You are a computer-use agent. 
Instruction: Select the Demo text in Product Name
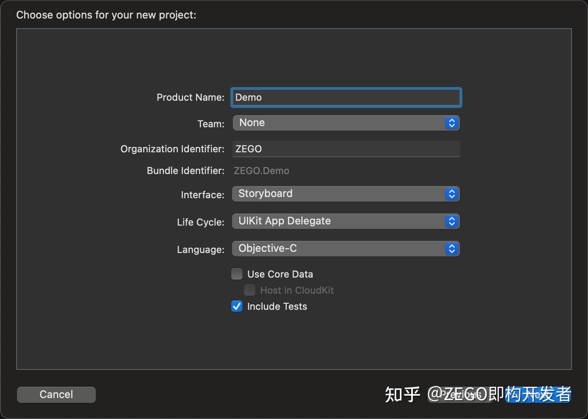click(249, 97)
